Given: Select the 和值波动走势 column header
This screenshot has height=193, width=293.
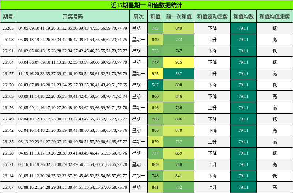Looking at the screenshot, I should click(x=212, y=16).
